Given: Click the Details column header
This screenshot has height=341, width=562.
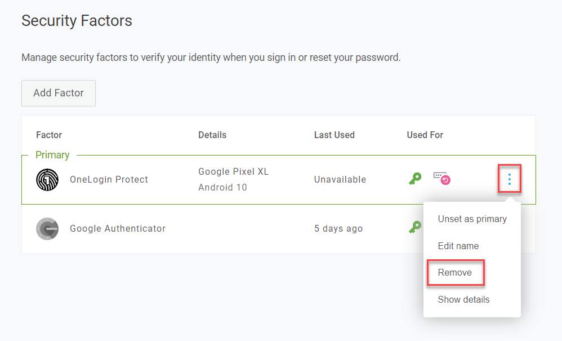Looking at the screenshot, I should pos(212,135).
